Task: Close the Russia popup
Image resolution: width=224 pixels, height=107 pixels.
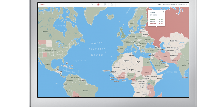Action: click(163, 12)
